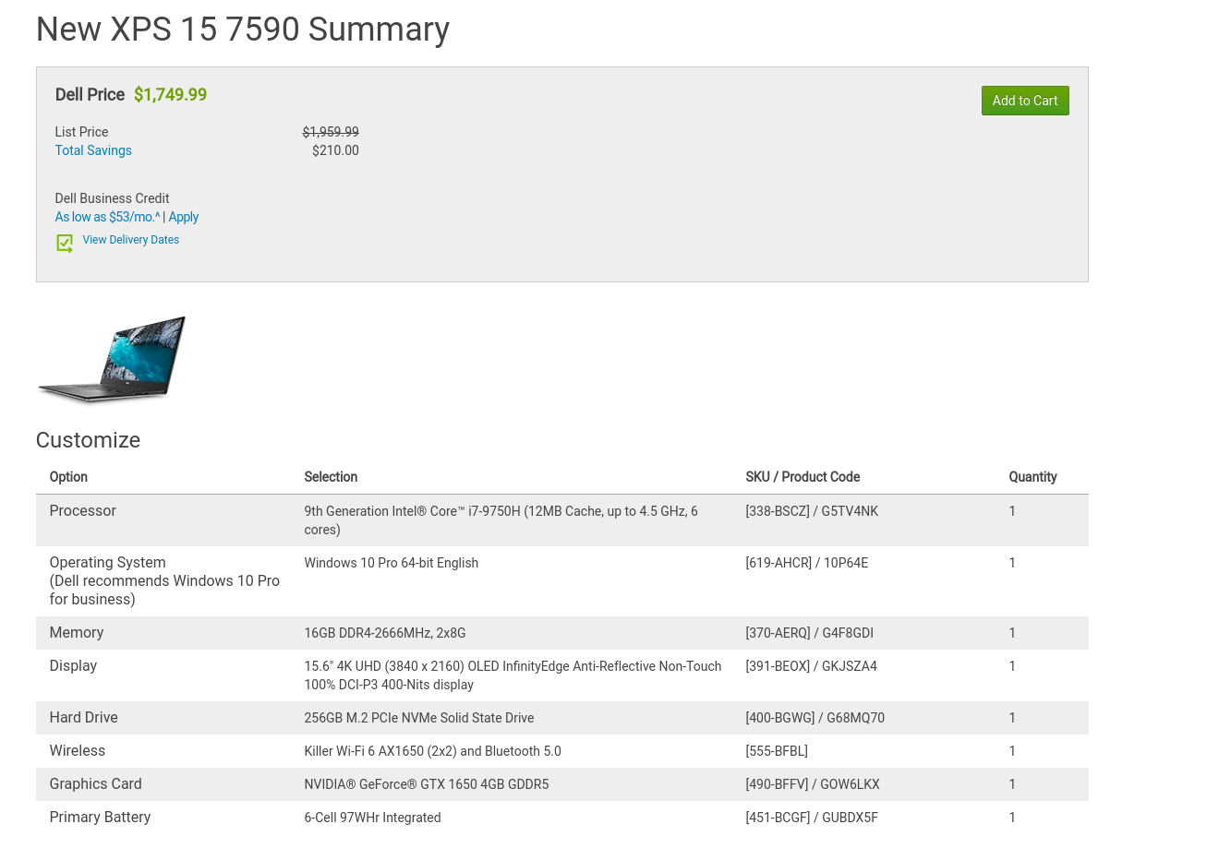This screenshot has width=1219, height=848.
Task: Open the As low as $53/mo. financing link
Action: (107, 217)
